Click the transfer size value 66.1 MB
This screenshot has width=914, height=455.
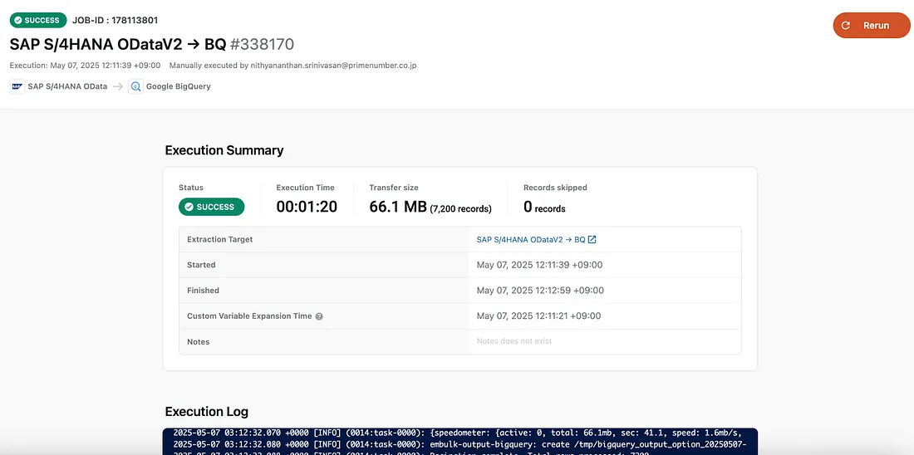pos(398,207)
